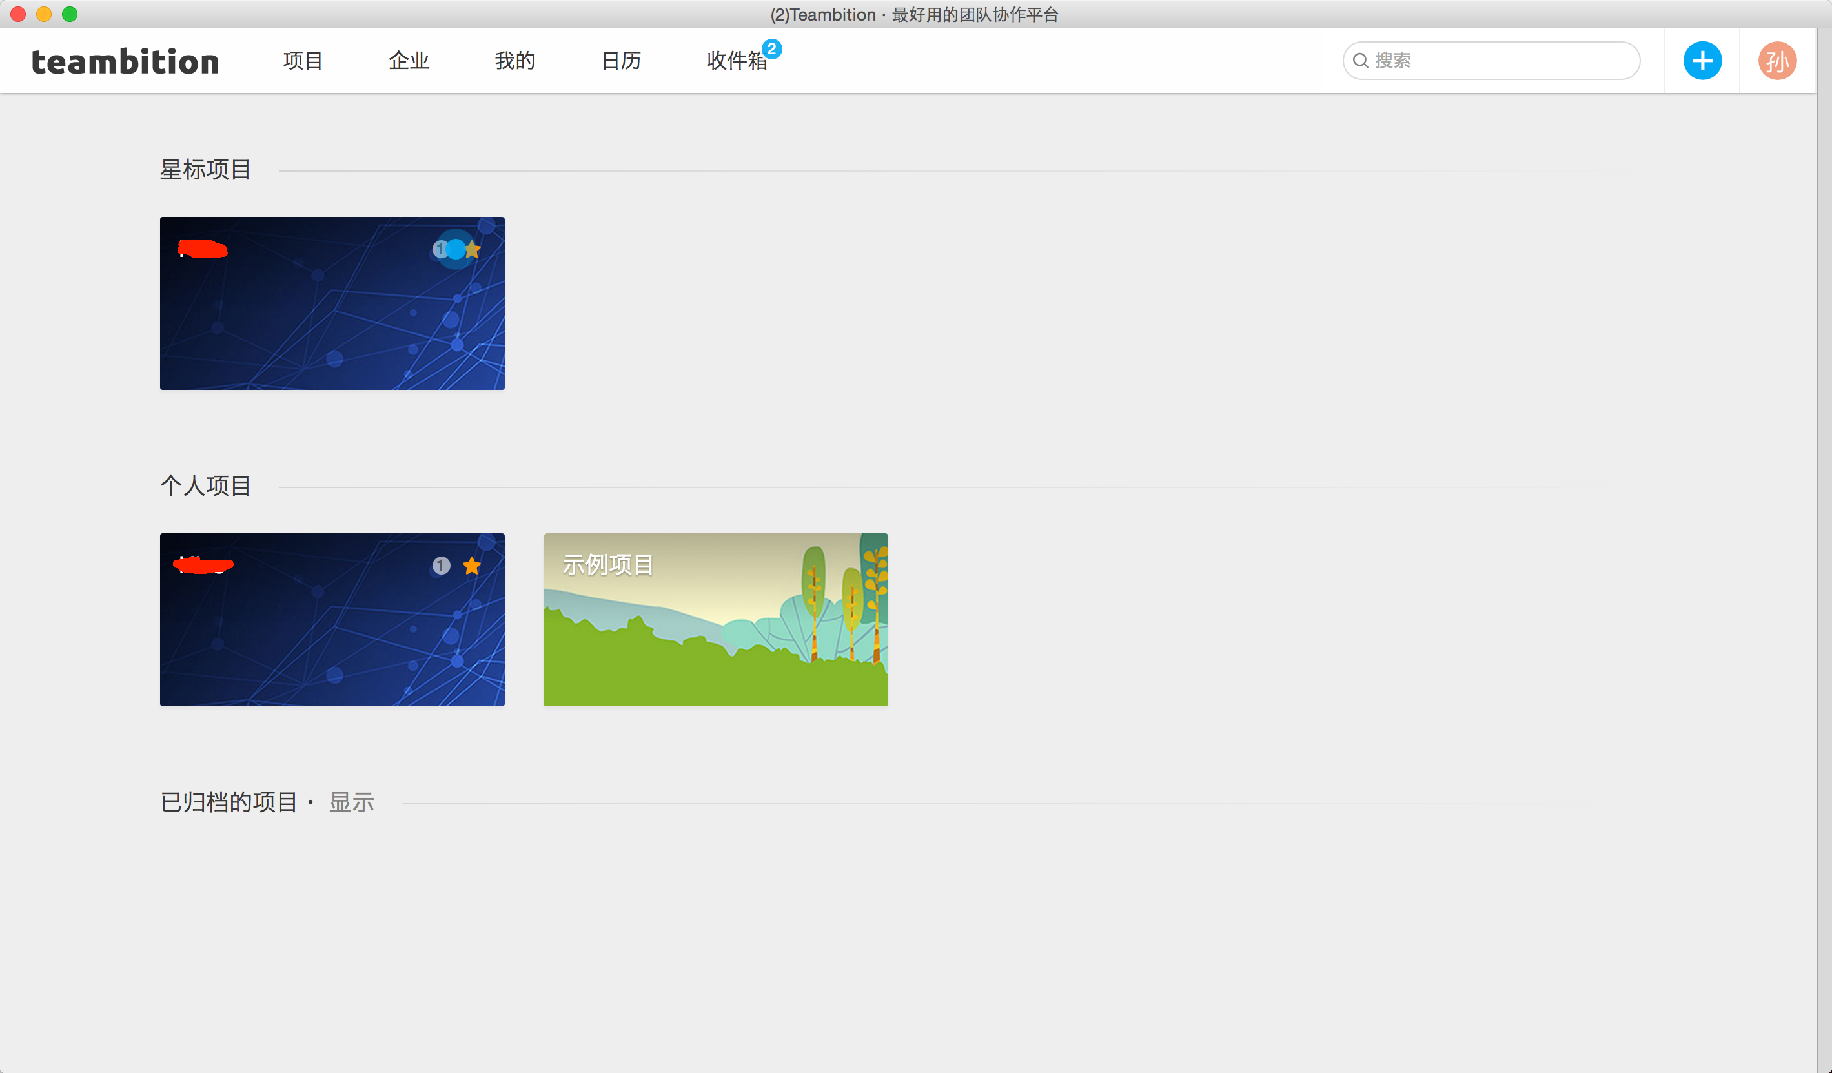1832x1073 pixels.
Task: Click the green macOS fullscreen button
Action: pyautogui.click(x=70, y=14)
